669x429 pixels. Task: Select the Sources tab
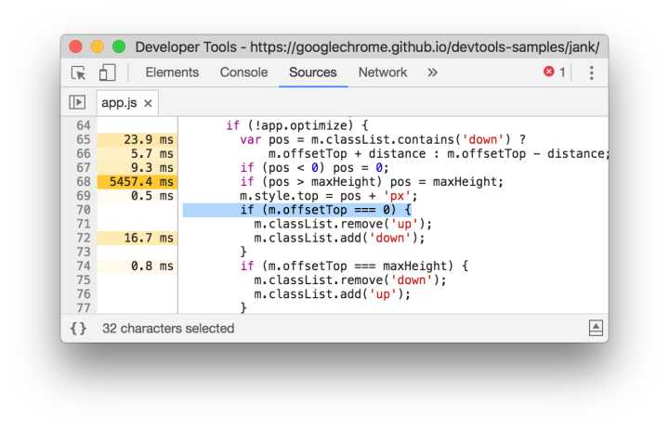click(x=313, y=72)
